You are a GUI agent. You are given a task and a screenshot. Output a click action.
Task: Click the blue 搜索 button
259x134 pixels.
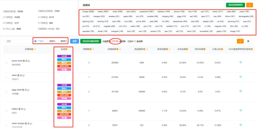74,41
